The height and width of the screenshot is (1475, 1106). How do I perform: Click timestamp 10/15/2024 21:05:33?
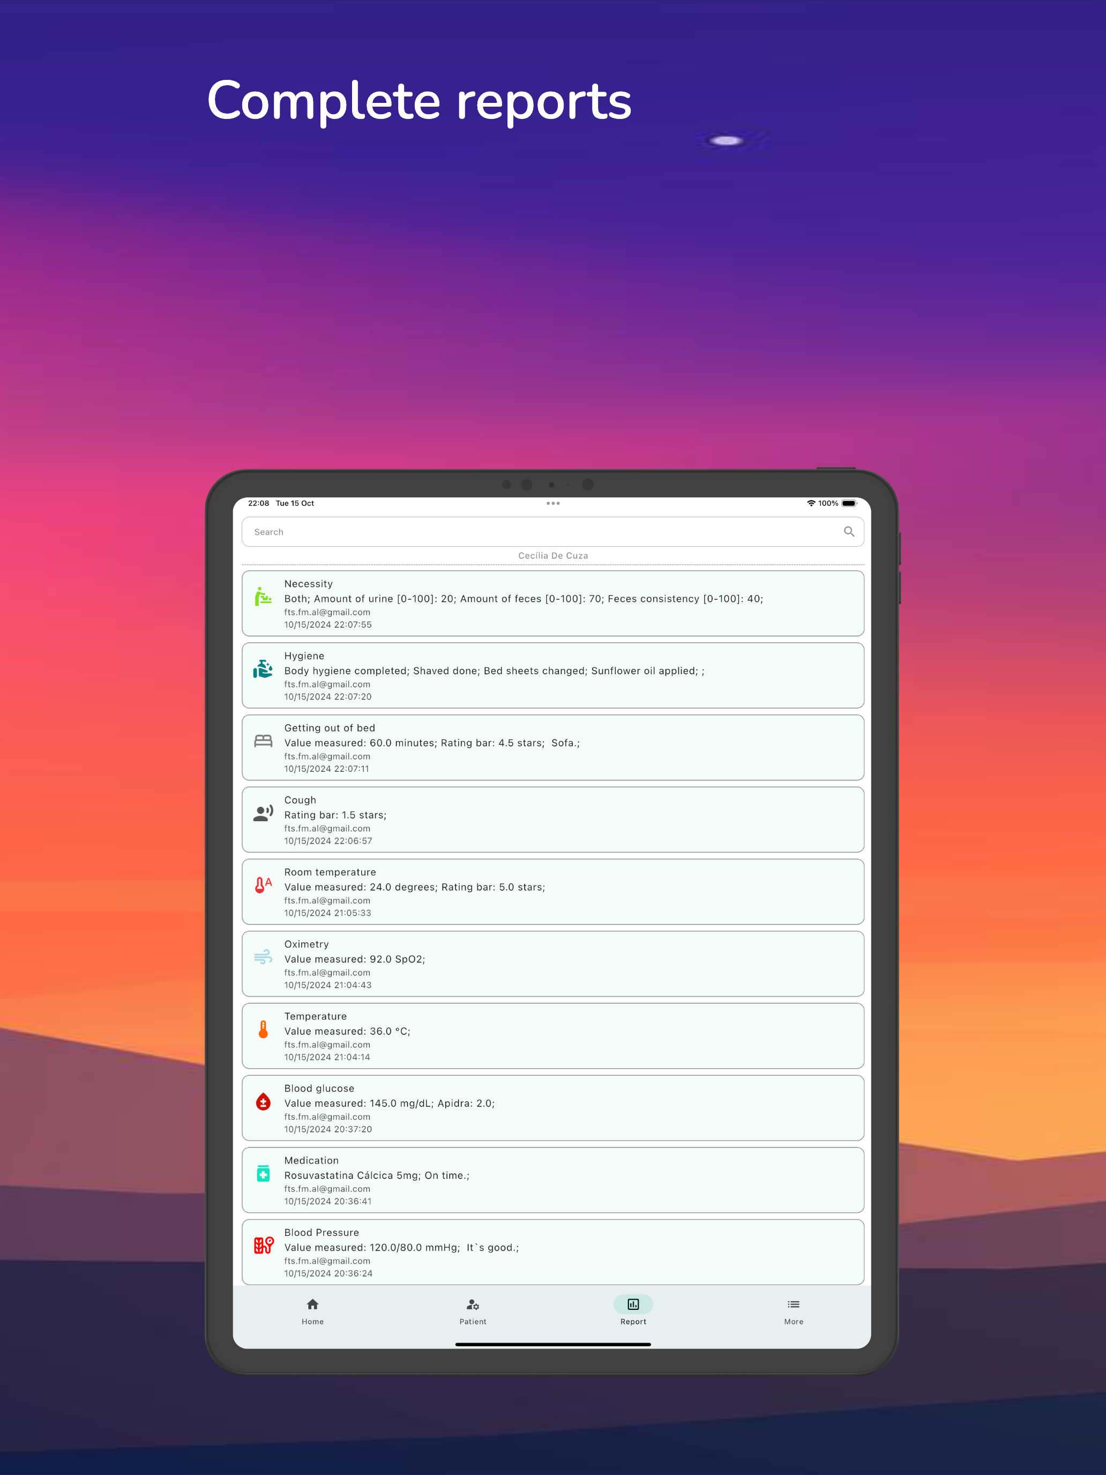tap(327, 913)
